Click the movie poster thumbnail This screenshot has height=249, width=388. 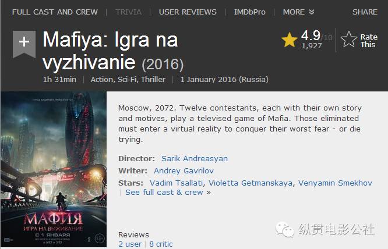click(54, 169)
